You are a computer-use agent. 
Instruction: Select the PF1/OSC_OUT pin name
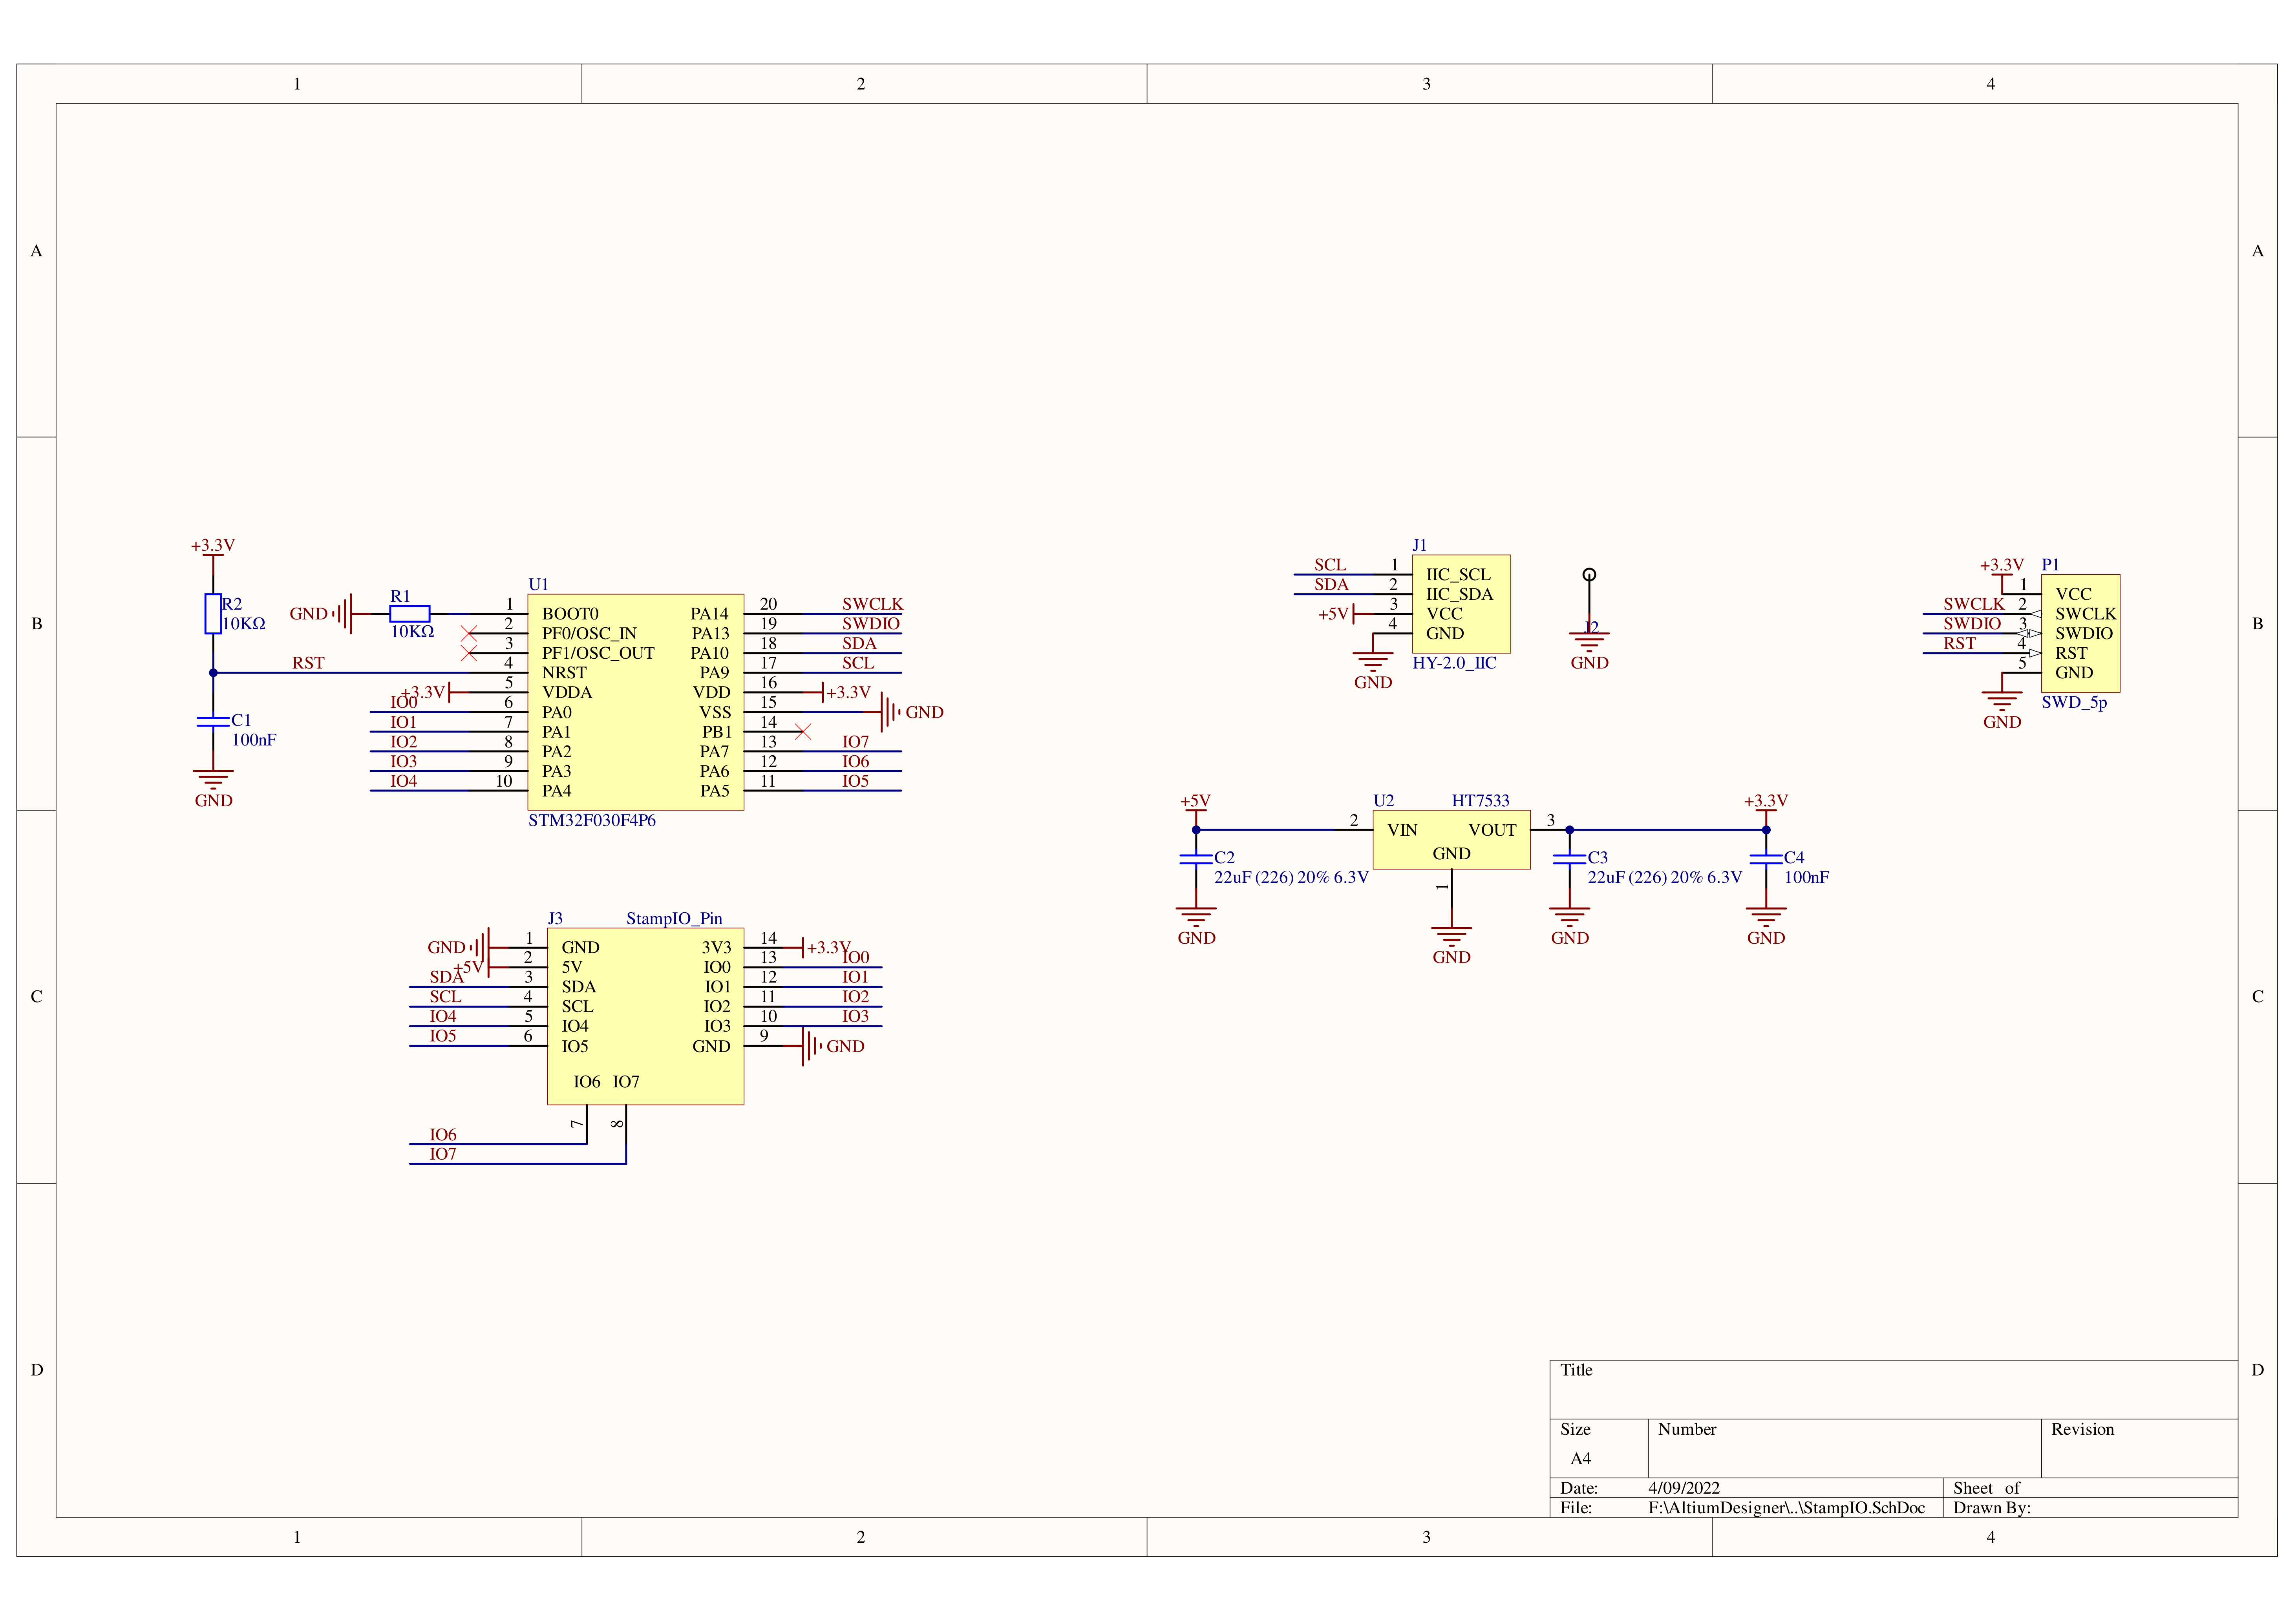pos(598,653)
